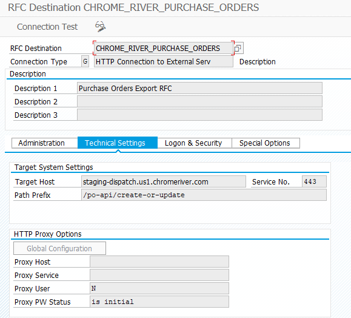This screenshot has width=351, height=318.
Task: Click the empty Description 3 field
Action: 199,115
